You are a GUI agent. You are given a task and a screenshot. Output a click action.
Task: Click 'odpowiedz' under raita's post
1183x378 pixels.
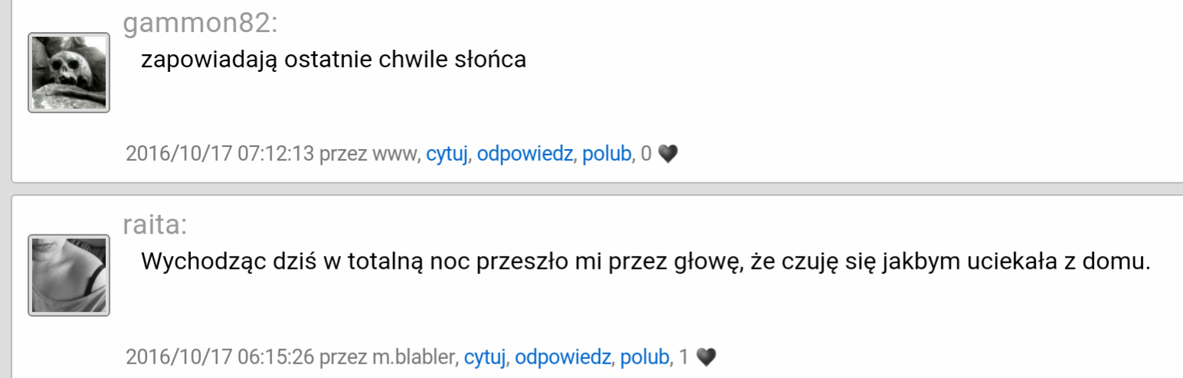click(563, 357)
